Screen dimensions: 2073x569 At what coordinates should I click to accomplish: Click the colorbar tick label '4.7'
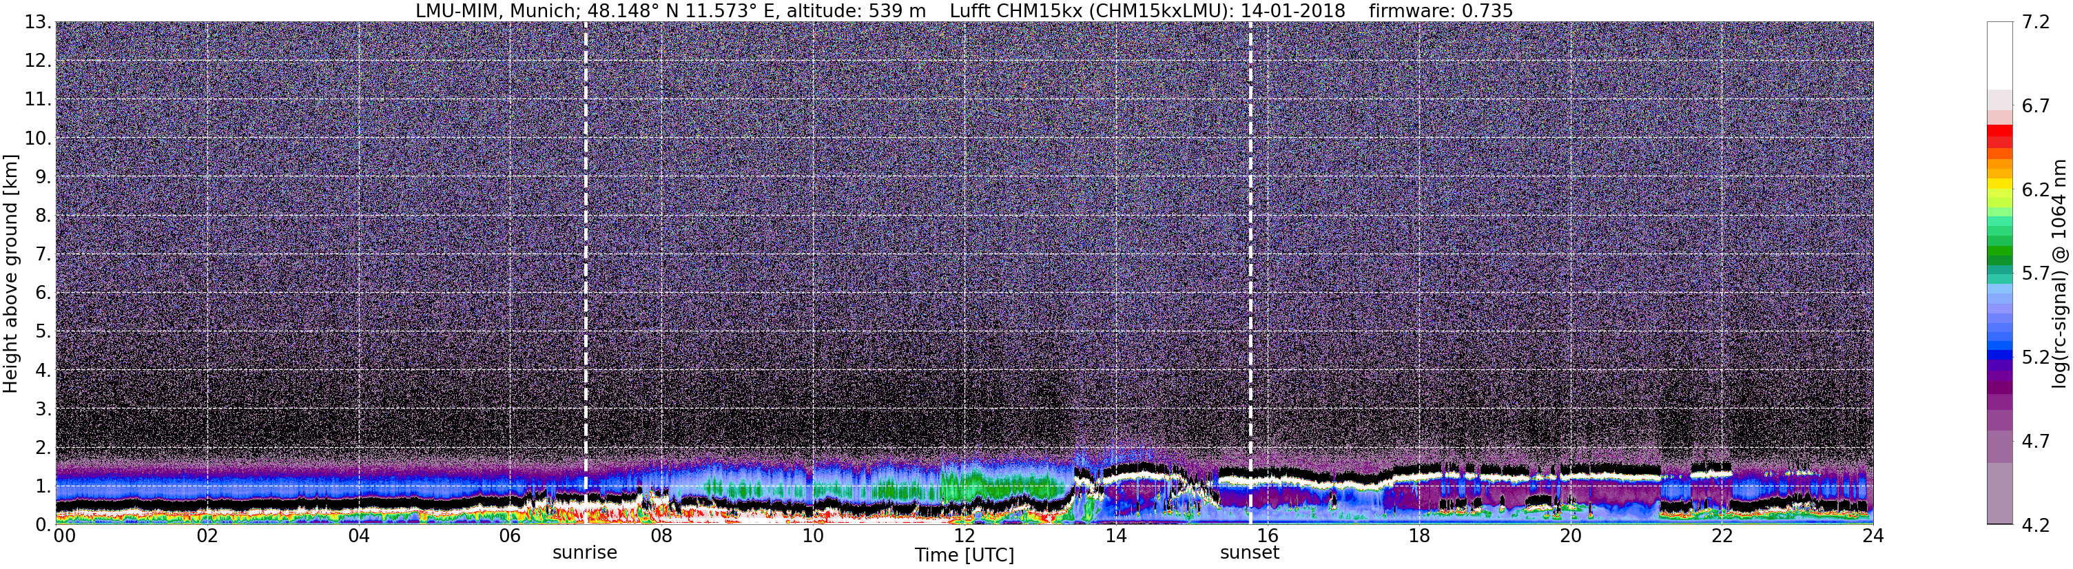(x=2035, y=441)
